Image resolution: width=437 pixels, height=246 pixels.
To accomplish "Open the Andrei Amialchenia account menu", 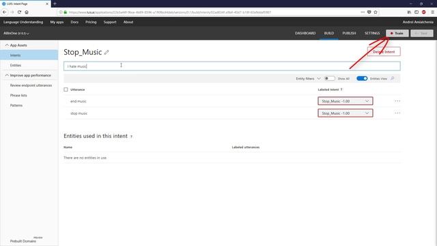I will click(418, 22).
